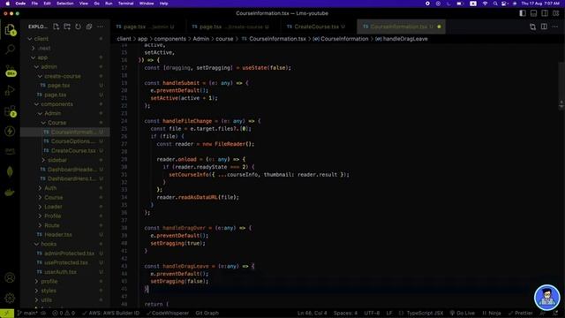Open Run and Debug view
Image resolution: width=565 pixels, height=318 pixels.
coord(10,90)
